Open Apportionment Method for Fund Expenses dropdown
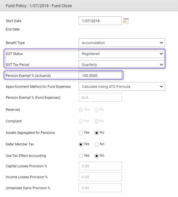 pyautogui.click(x=122, y=86)
